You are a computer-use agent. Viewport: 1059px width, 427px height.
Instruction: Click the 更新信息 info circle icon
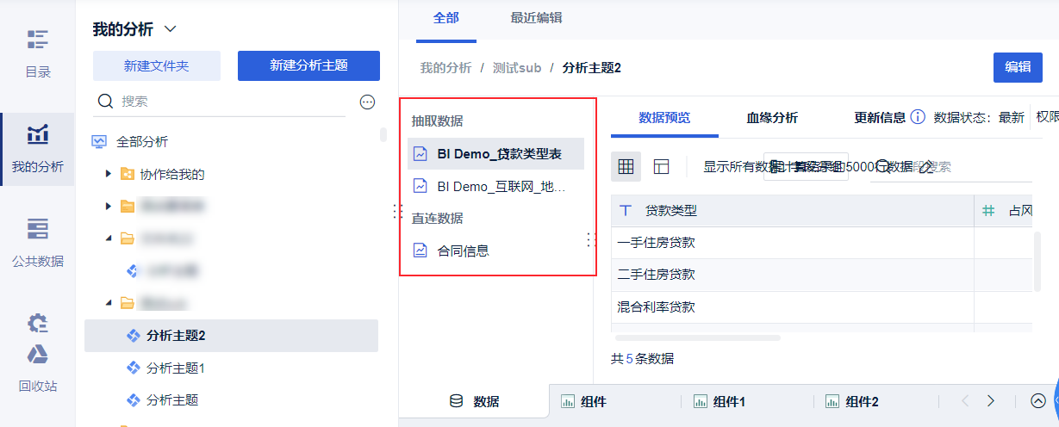pyautogui.click(x=918, y=117)
